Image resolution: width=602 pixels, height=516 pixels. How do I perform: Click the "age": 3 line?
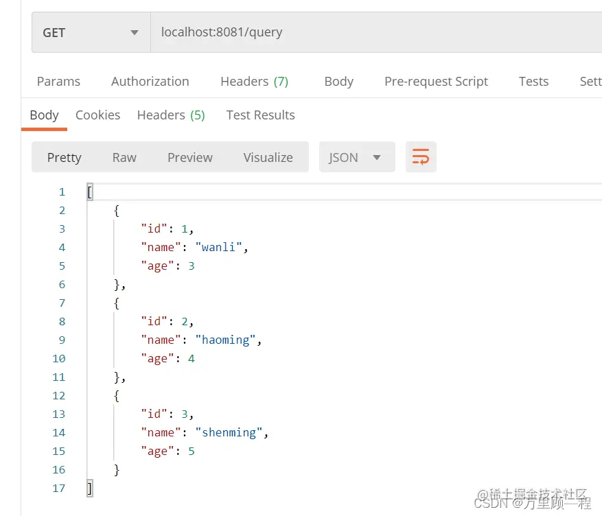(167, 266)
